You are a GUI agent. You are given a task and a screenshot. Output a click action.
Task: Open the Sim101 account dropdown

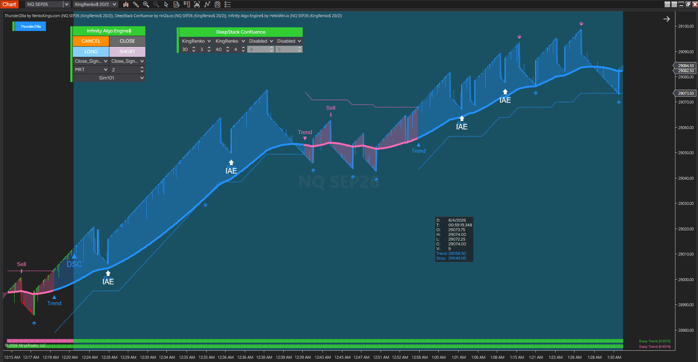click(109, 78)
